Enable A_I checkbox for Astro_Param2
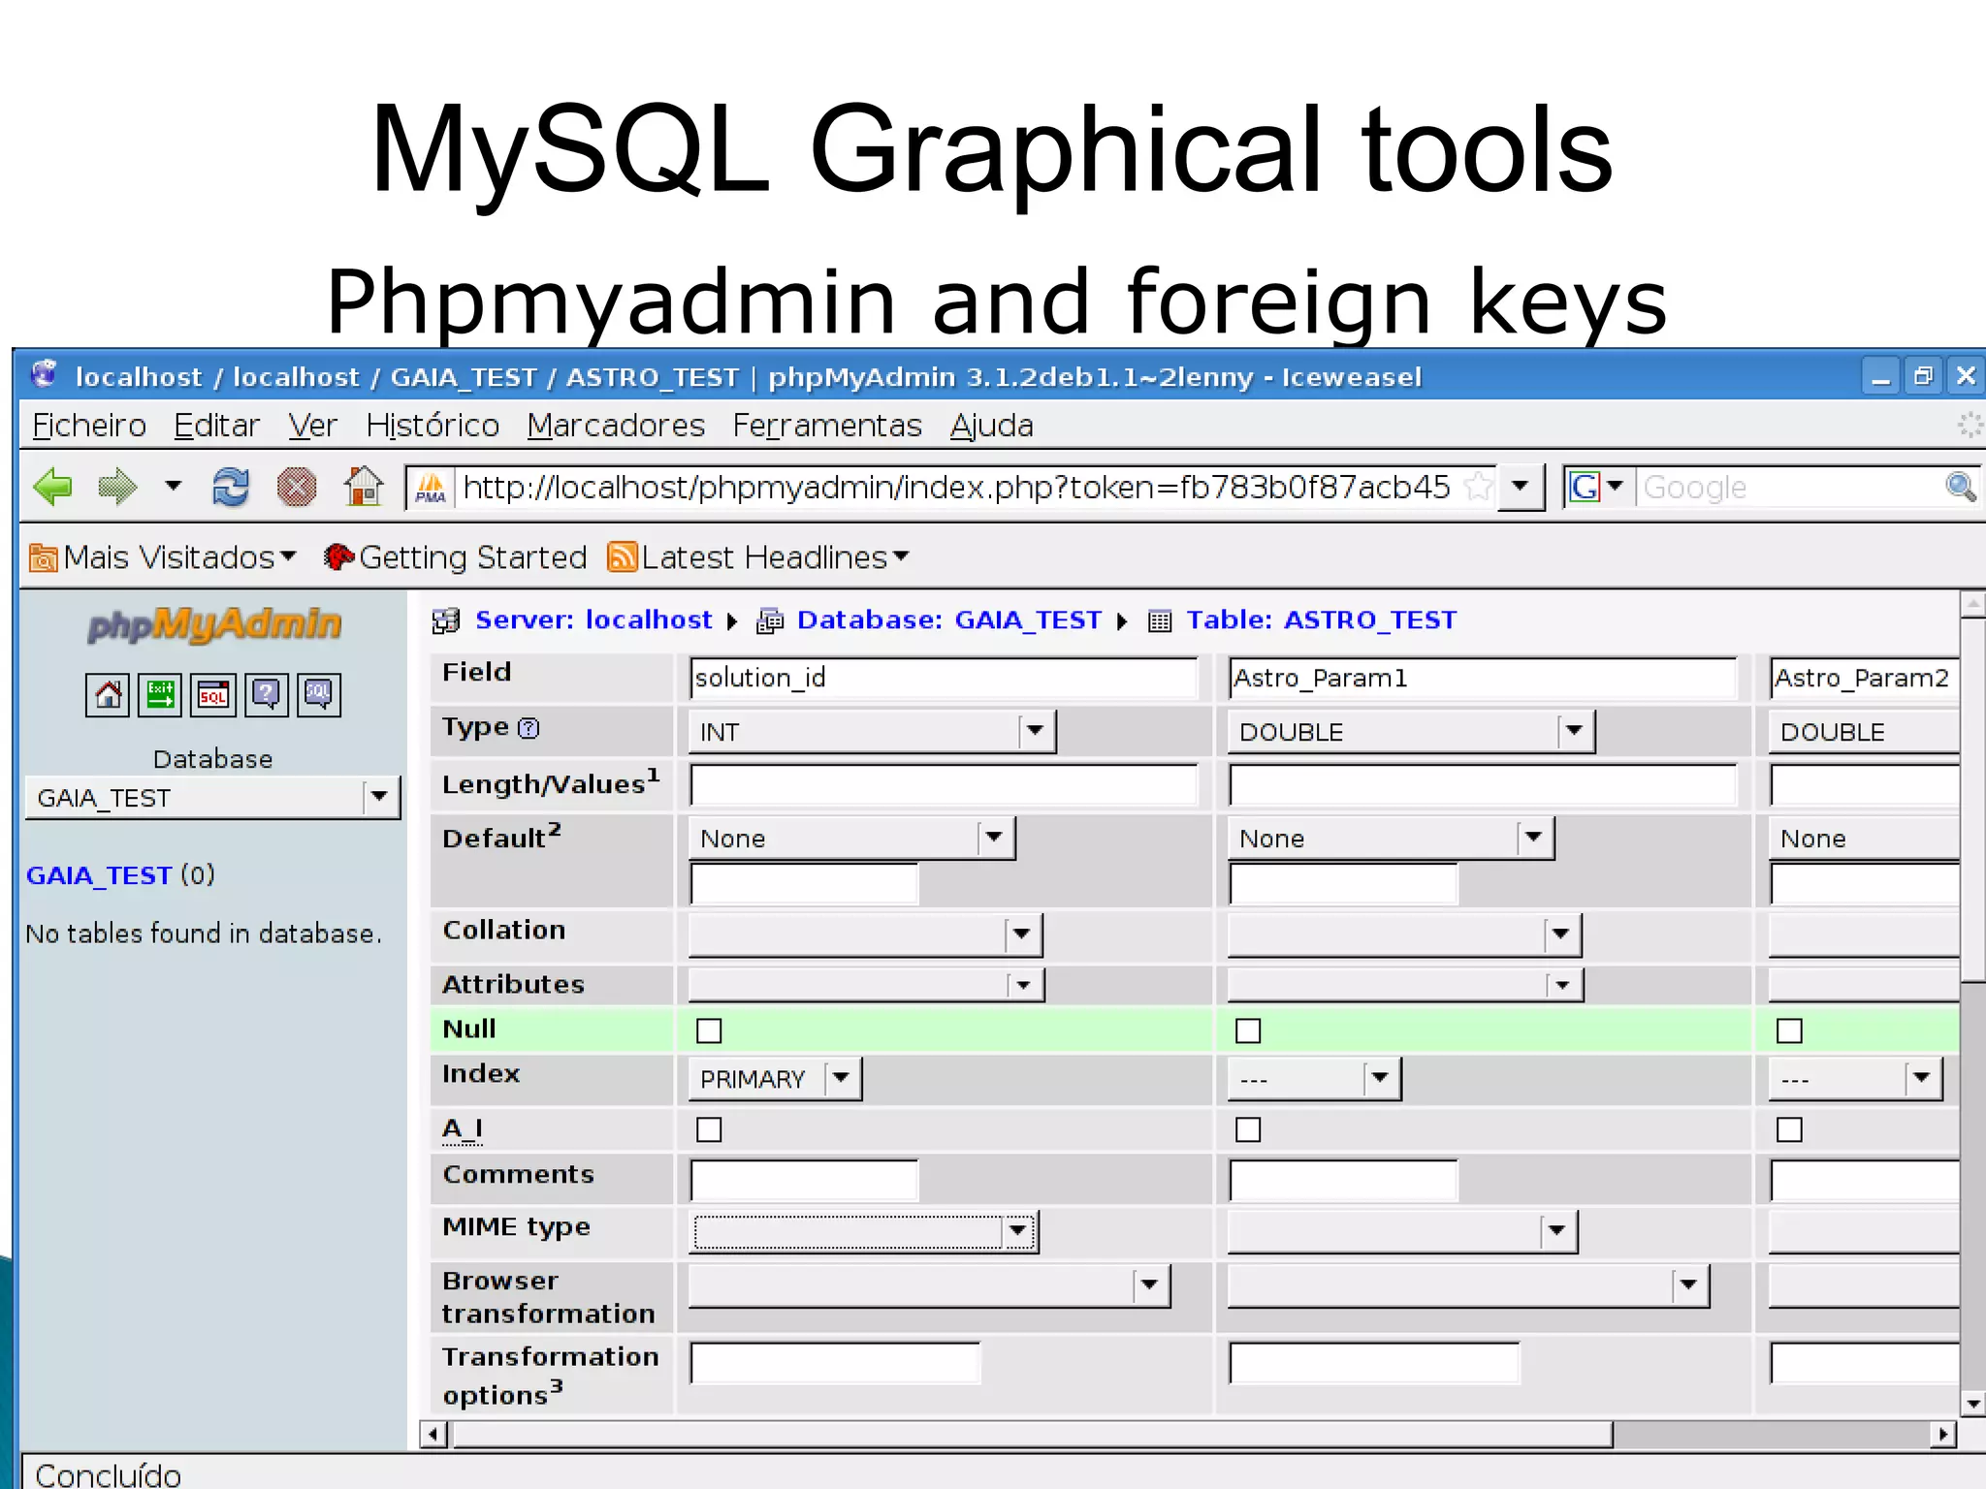1986x1489 pixels. coord(1789,1129)
